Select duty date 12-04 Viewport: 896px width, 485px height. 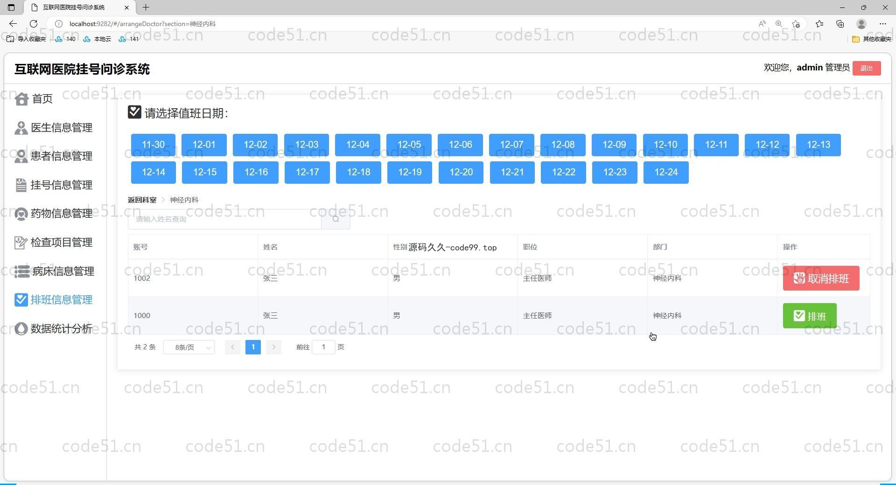pos(357,145)
